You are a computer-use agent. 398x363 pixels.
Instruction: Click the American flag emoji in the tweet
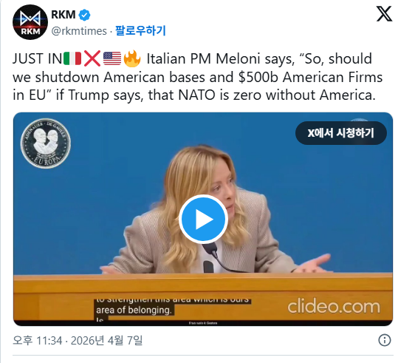tap(112, 58)
